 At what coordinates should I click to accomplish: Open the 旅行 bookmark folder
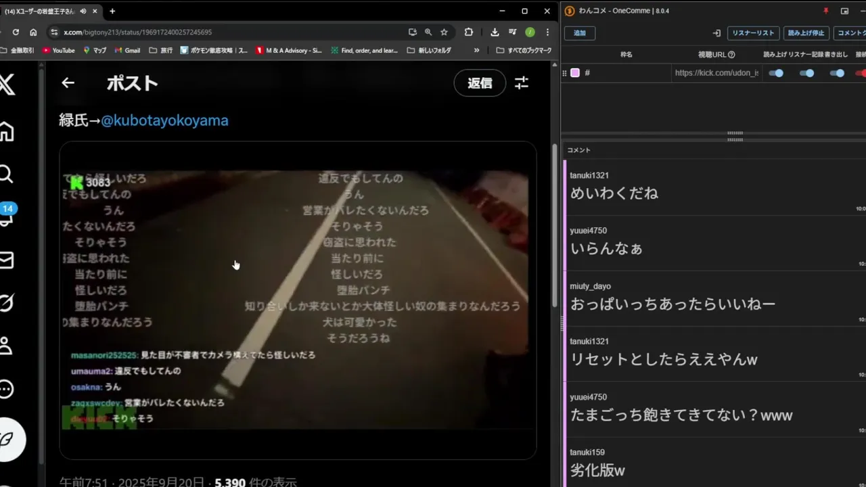tap(160, 50)
